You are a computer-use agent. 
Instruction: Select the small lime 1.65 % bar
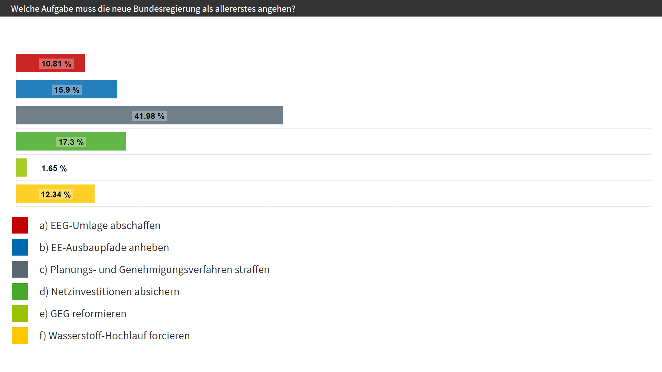click(x=21, y=168)
